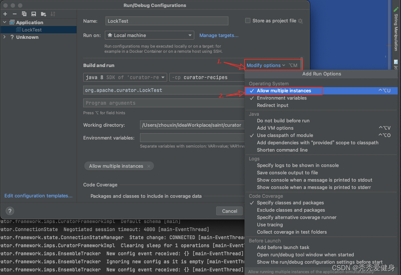Click the gear icon beside Store as project file
Viewport: 401px width, 275px height.
point(301,21)
